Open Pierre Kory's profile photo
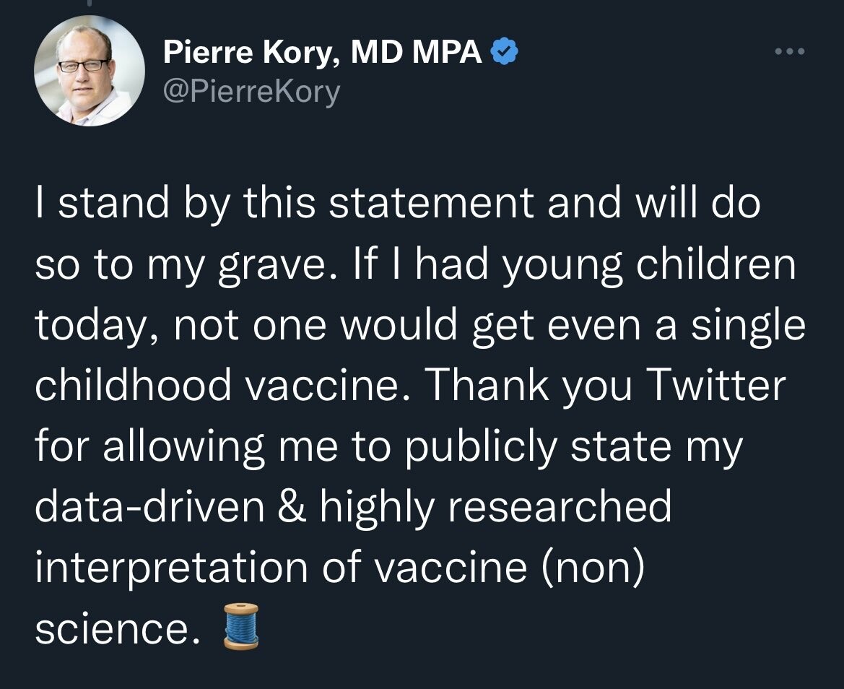The height and width of the screenshot is (689, 844). point(89,71)
